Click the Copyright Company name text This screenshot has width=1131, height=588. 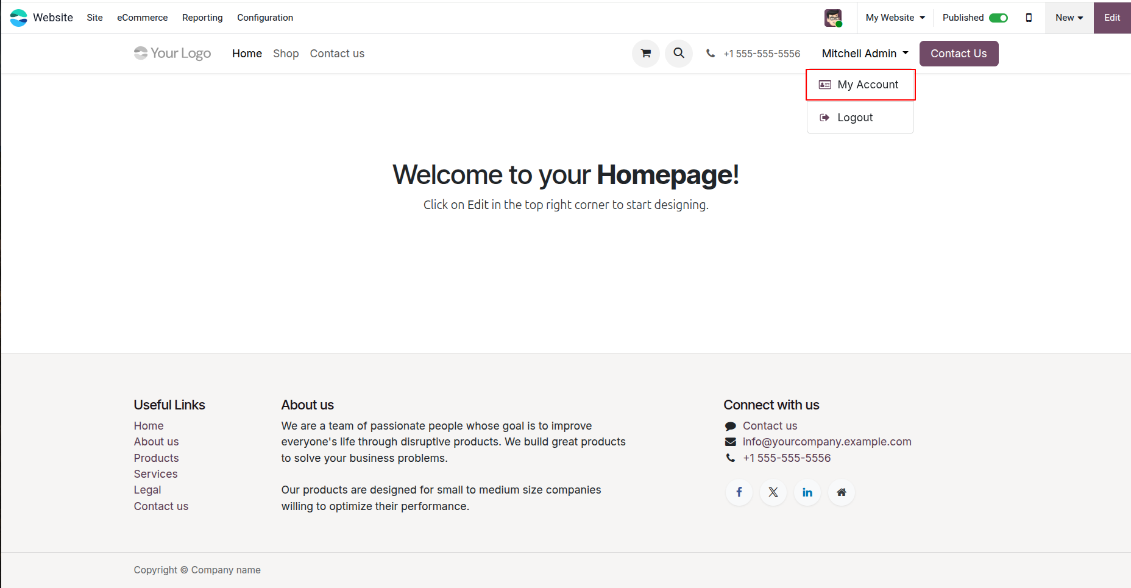pos(197,570)
